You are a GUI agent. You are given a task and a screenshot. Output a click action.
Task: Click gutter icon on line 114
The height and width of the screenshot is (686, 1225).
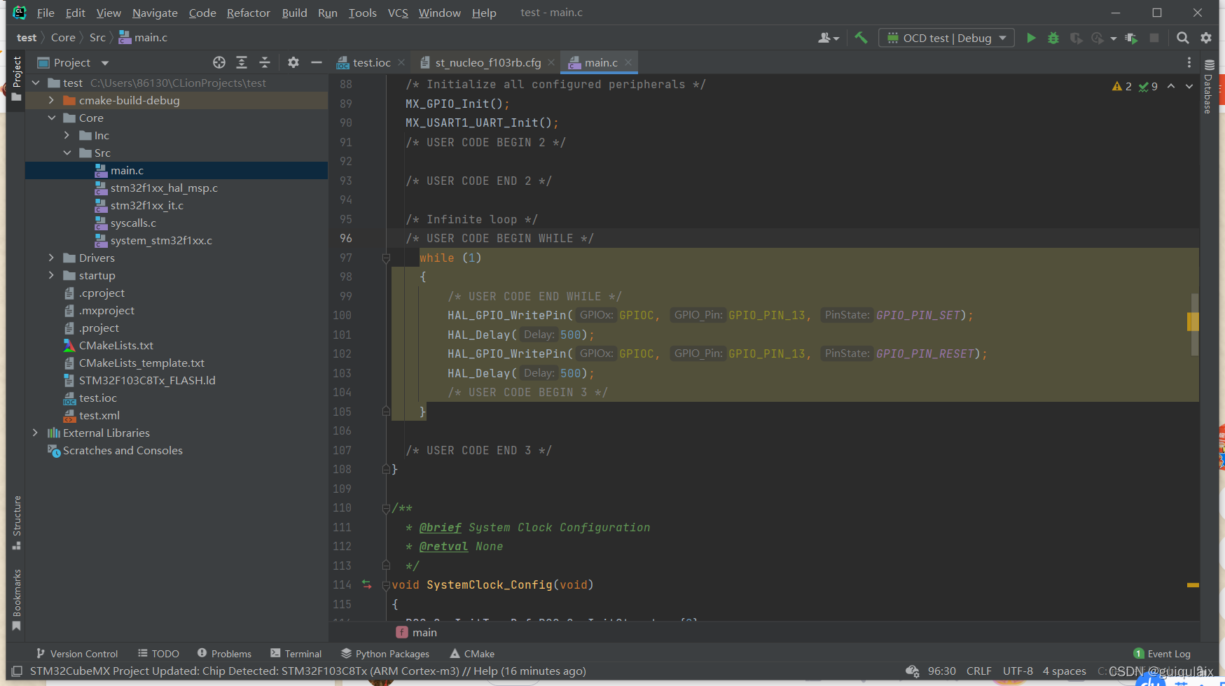(x=366, y=584)
